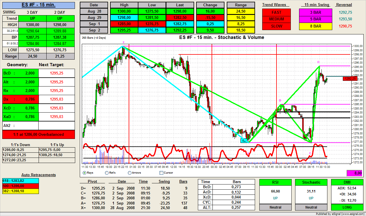Click the Date column header
This screenshot has height=216, width=366.
[x=94, y=5]
